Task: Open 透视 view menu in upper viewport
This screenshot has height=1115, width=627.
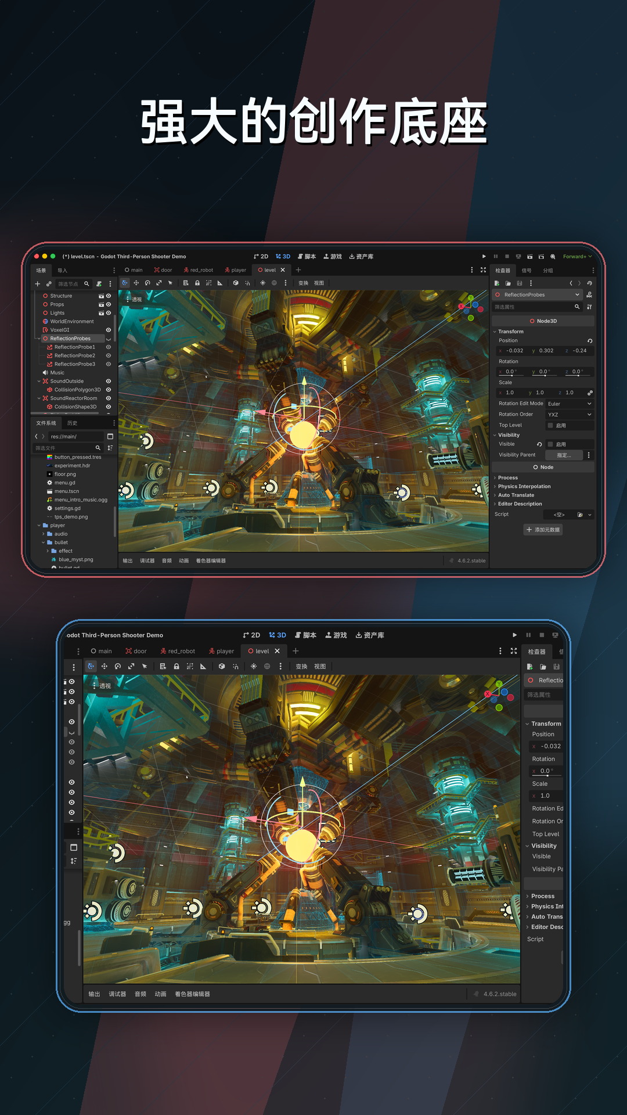Action: pos(134,300)
